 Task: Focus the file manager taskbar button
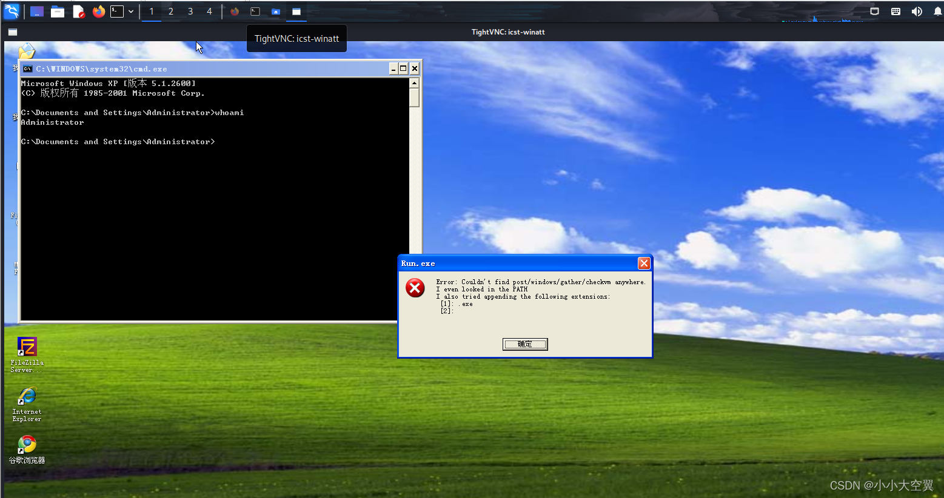point(276,12)
